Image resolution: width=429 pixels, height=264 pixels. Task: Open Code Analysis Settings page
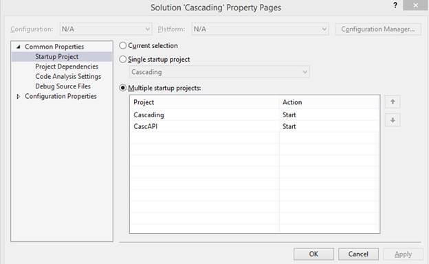click(68, 76)
